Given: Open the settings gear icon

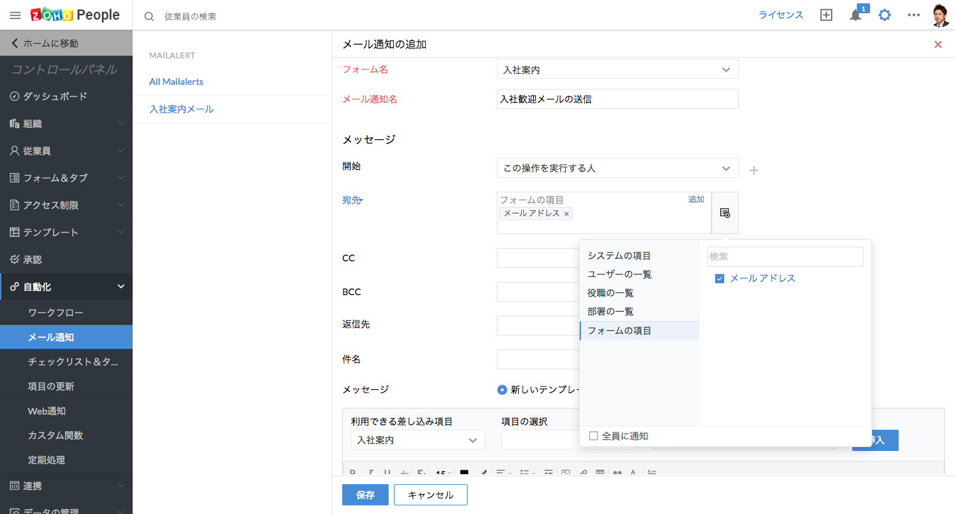Looking at the screenshot, I should click(x=885, y=15).
